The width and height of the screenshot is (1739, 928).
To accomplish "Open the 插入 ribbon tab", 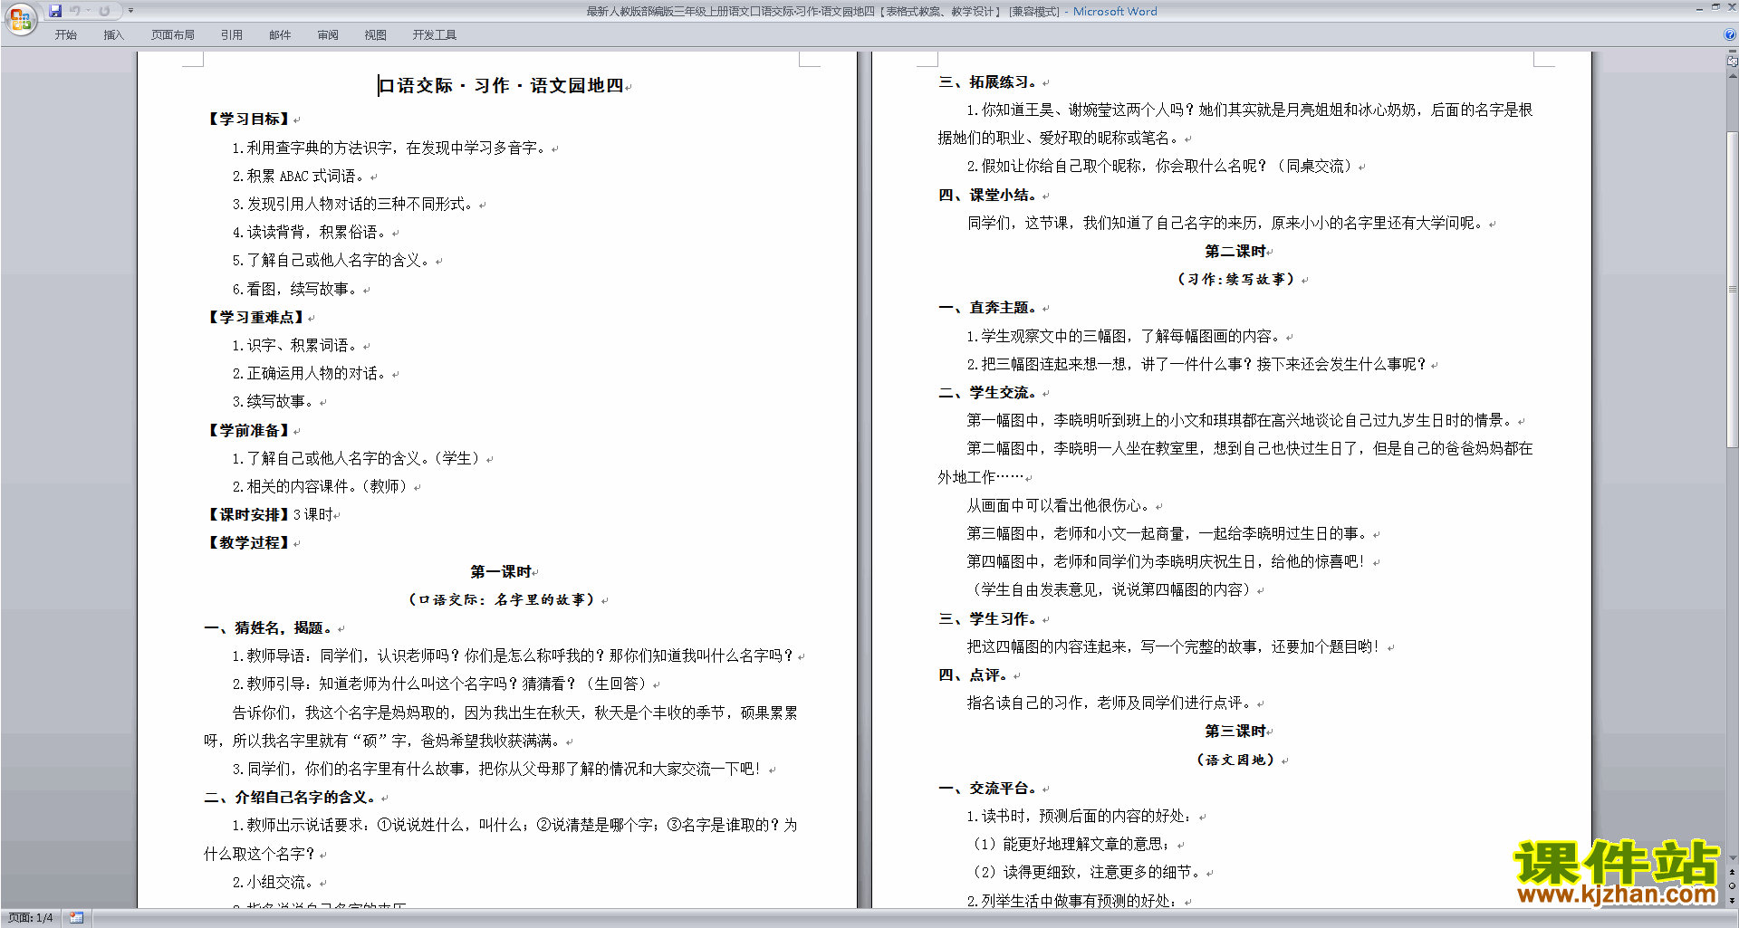I will pyautogui.click(x=113, y=34).
